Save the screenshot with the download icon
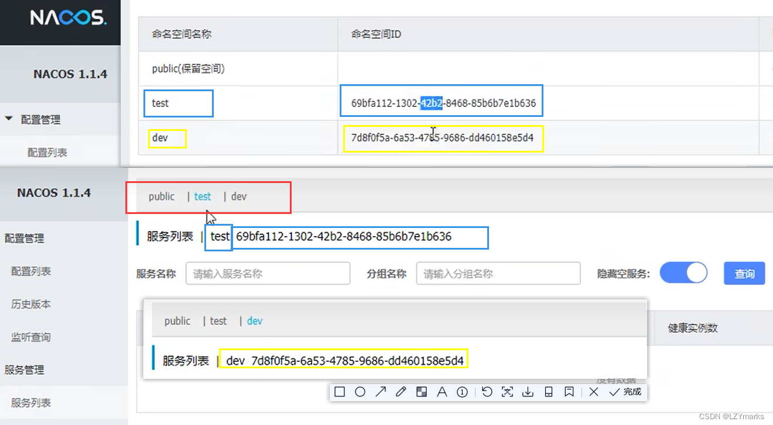773x425 pixels. click(528, 392)
